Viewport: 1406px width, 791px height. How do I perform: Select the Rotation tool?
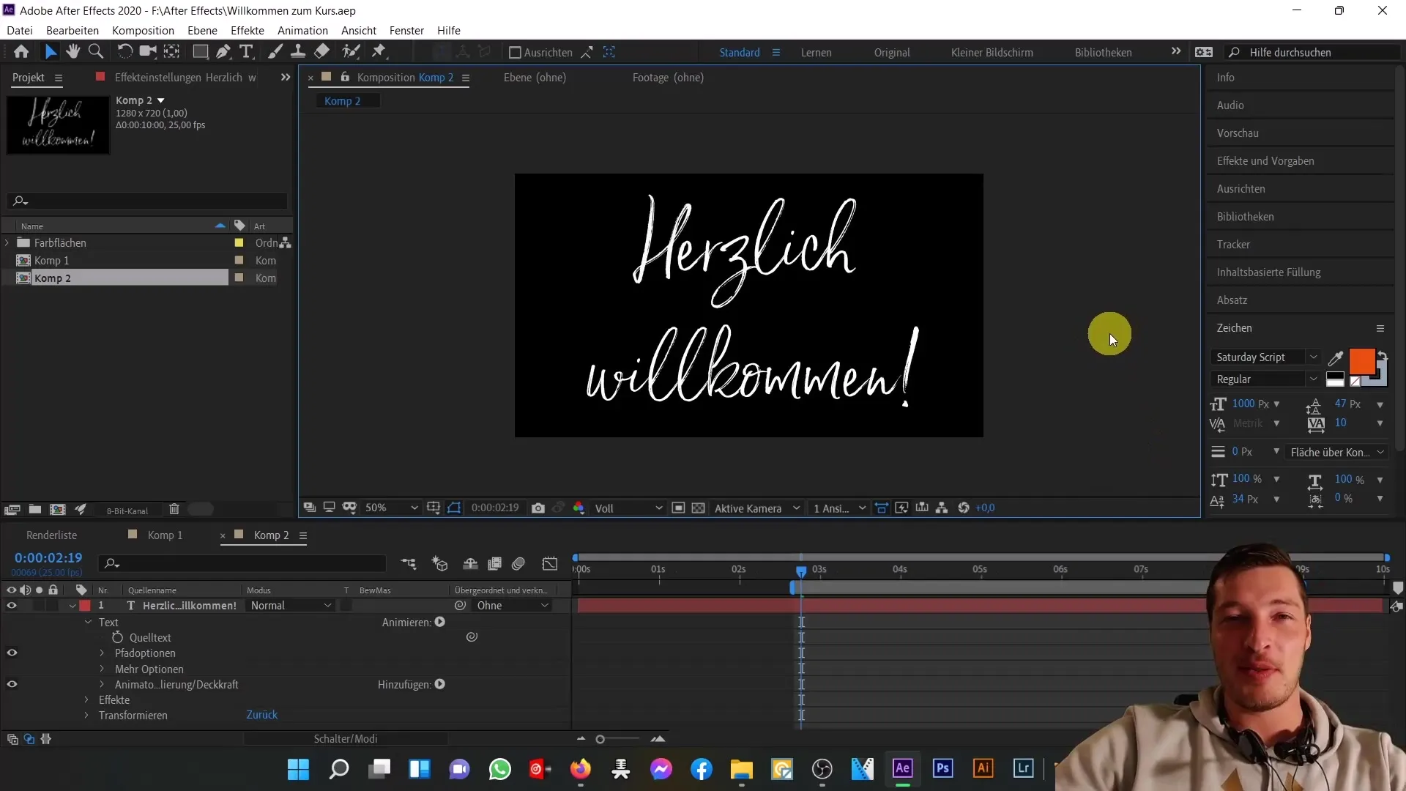pyautogui.click(x=125, y=51)
